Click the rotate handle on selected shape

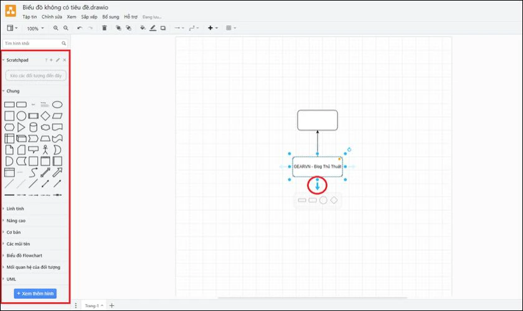[x=349, y=150]
